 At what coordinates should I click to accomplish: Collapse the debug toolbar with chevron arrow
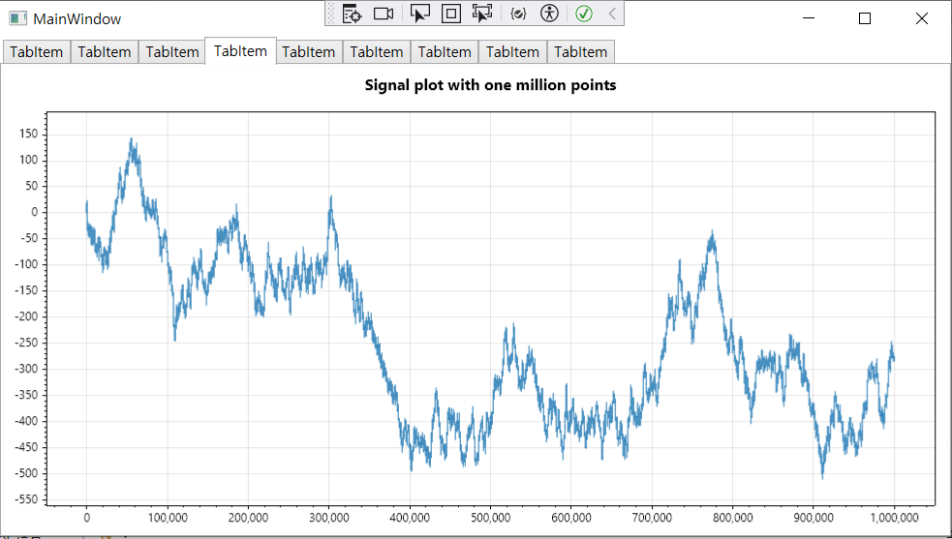click(x=612, y=14)
